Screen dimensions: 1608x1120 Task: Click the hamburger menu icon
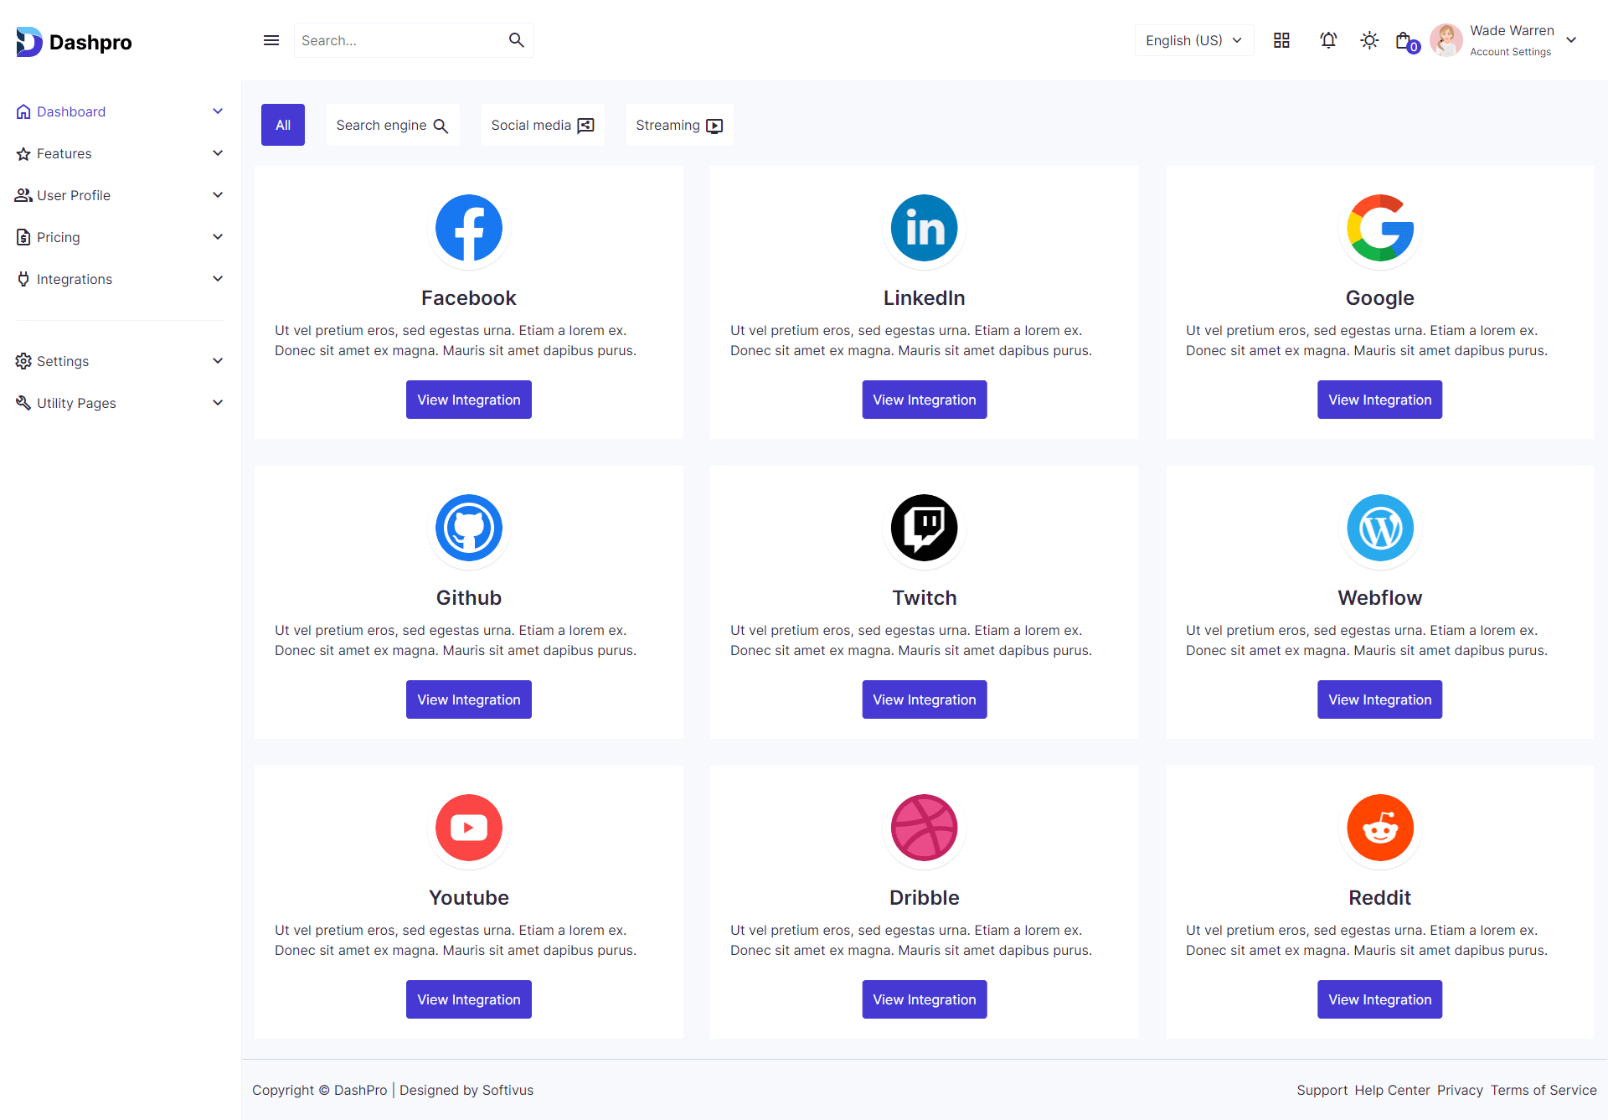pyautogui.click(x=271, y=40)
